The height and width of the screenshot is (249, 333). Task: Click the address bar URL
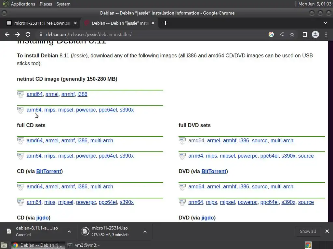pyautogui.click(x=89, y=34)
